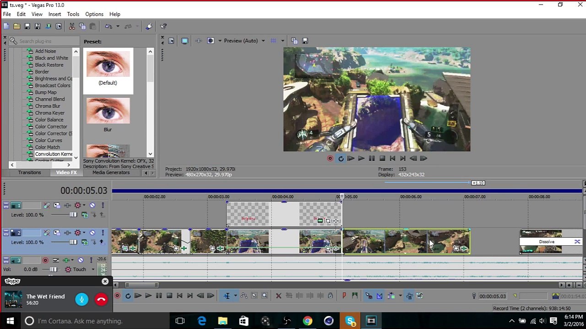Open Video Preview on External Monitor
This screenshot has height=329, width=586.
click(x=184, y=41)
